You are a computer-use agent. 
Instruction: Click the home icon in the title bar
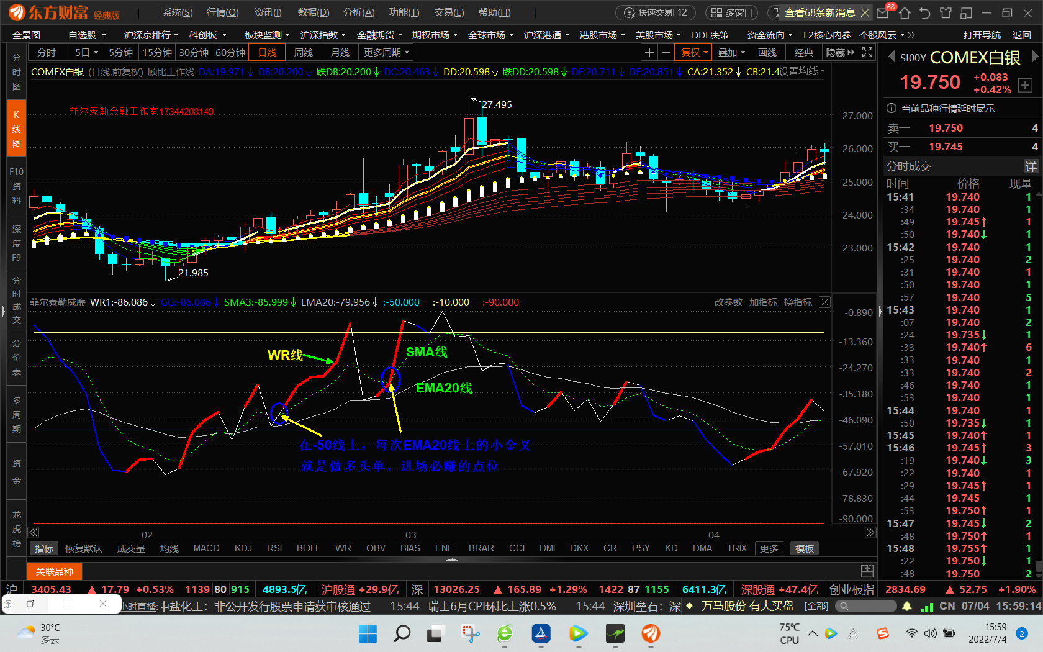click(905, 12)
